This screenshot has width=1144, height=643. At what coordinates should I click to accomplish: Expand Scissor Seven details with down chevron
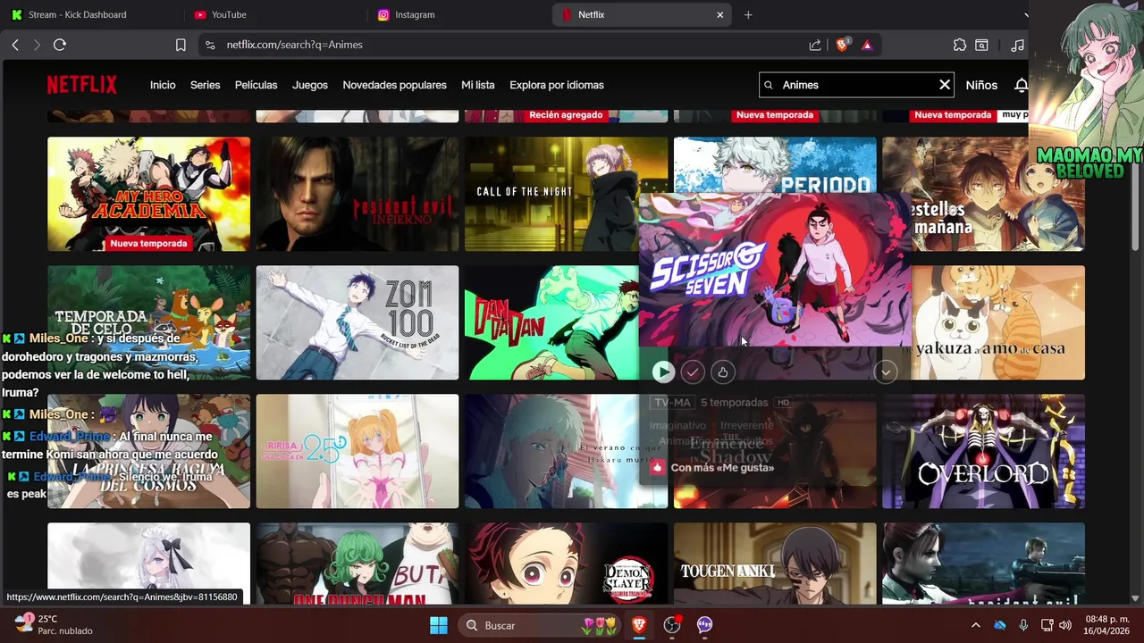[x=886, y=372]
